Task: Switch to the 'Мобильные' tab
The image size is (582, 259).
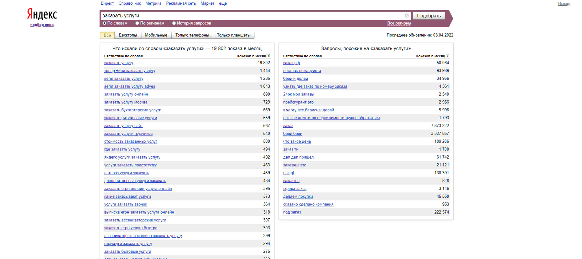Action: pyautogui.click(x=156, y=35)
